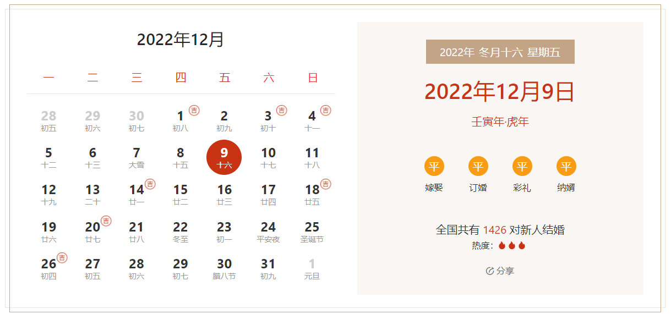Select December 16 (廿三)
Screen dimensions: 671x314
point(224,195)
